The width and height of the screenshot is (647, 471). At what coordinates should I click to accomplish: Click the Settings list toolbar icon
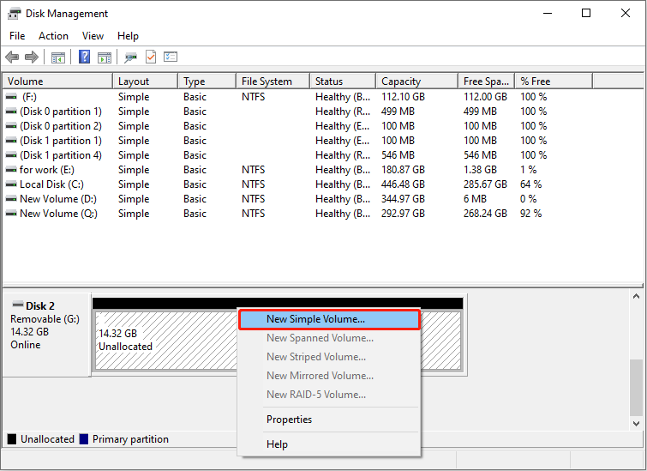point(171,57)
